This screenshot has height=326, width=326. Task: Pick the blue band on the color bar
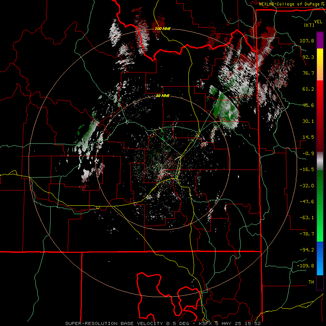320,258
